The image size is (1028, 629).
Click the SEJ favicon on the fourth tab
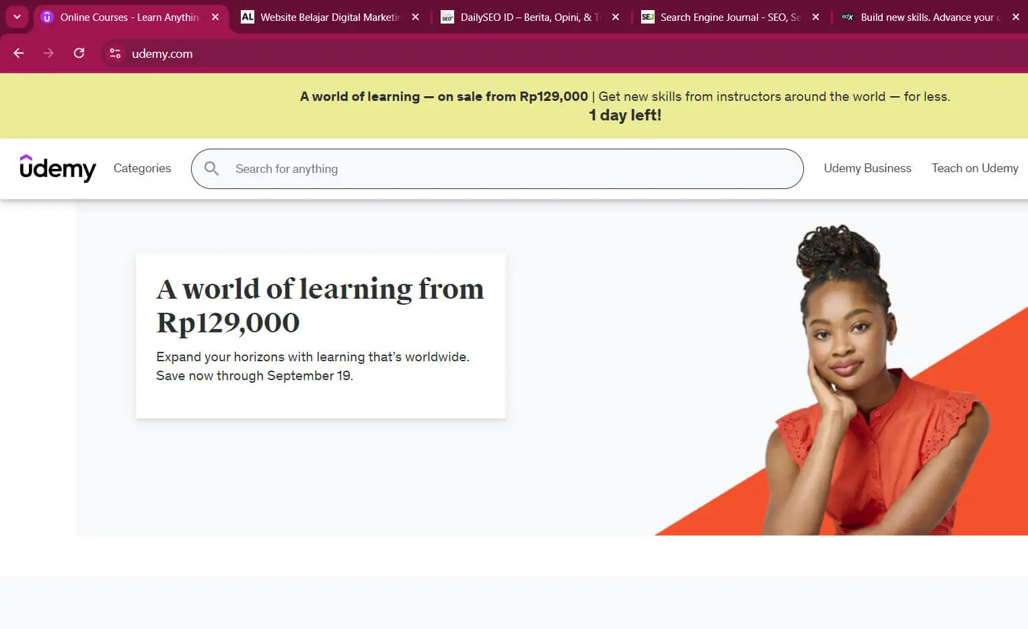click(x=647, y=17)
